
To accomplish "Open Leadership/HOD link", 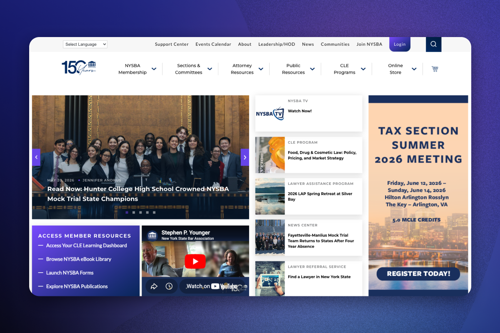I will 277,44.
